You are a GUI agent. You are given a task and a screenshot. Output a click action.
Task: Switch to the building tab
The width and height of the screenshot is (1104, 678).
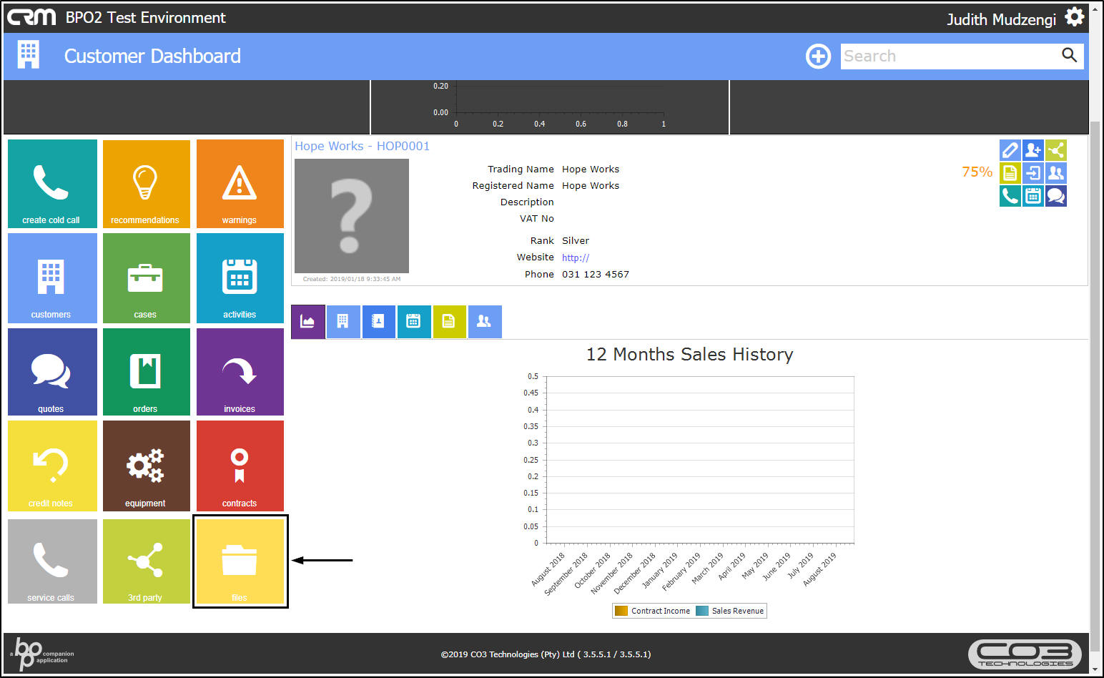(343, 322)
